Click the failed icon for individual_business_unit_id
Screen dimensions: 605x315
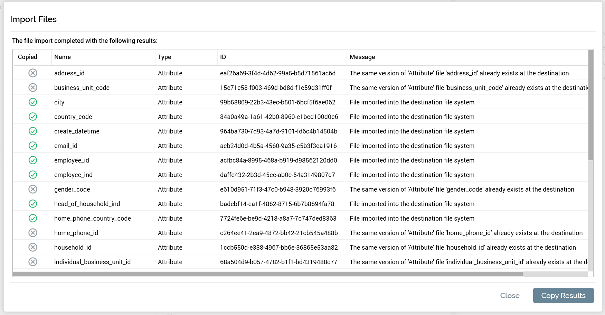point(33,262)
